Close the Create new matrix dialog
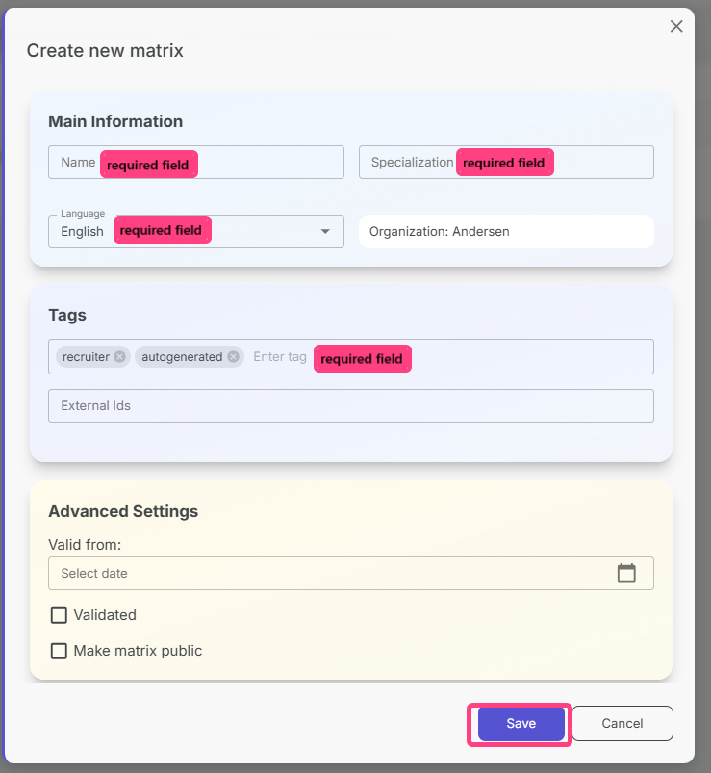711x773 pixels. click(676, 27)
